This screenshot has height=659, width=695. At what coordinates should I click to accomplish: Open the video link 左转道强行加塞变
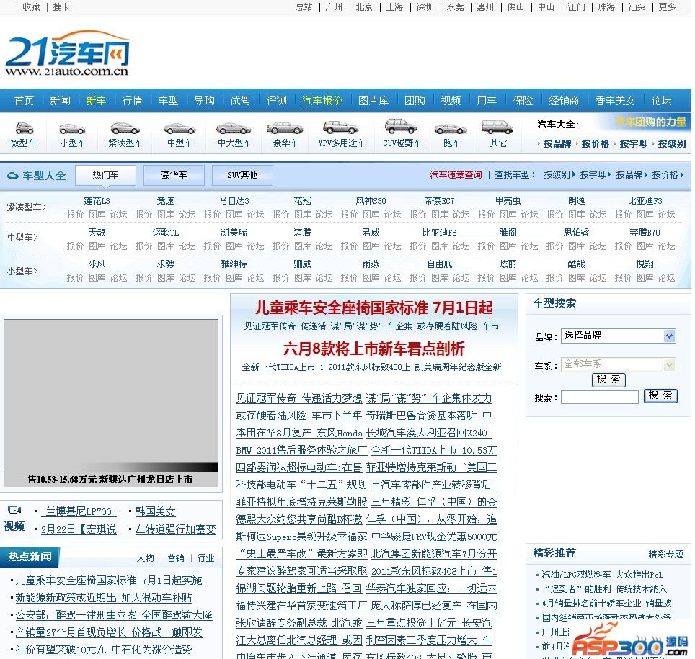(175, 529)
